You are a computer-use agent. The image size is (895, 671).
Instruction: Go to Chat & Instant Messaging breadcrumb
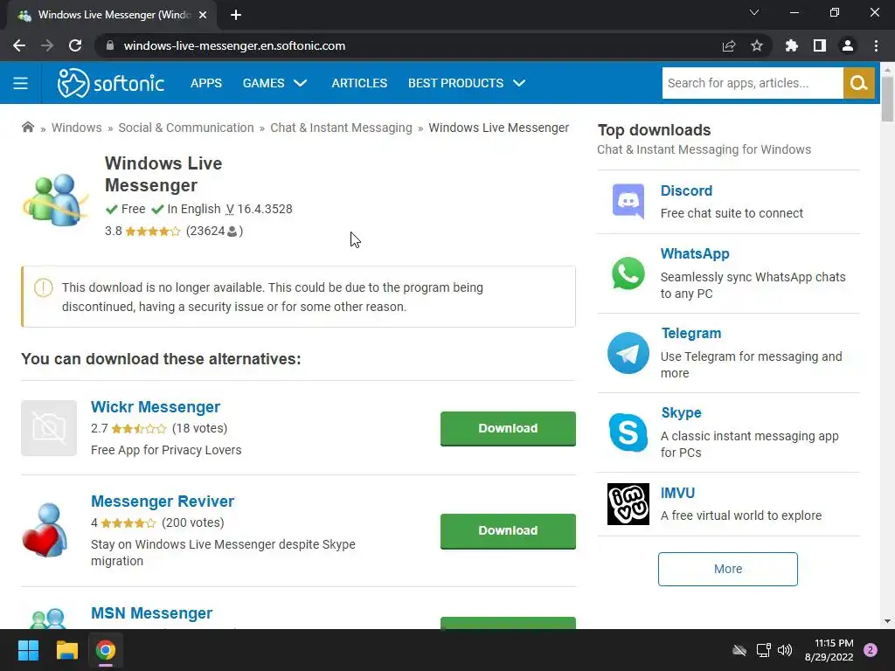pyautogui.click(x=341, y=128)
